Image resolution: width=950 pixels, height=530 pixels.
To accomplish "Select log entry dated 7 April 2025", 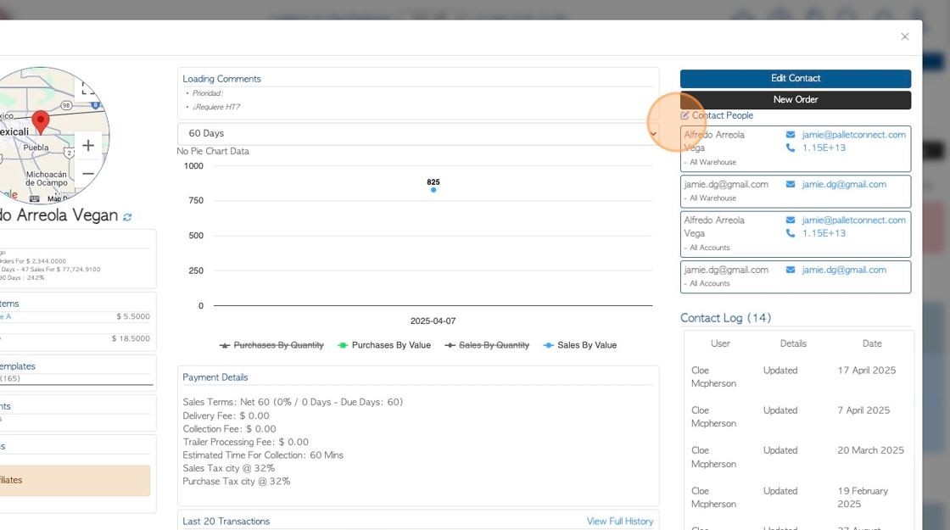I will [798, 416].
